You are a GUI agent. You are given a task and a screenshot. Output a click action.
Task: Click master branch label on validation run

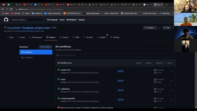[121, 90]
